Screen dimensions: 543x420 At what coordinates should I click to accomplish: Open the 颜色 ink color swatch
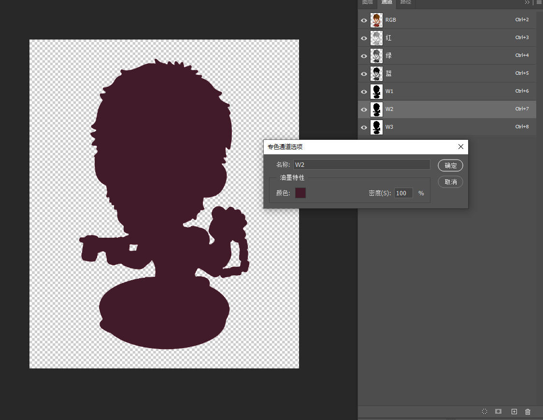[x=300, y=193]
